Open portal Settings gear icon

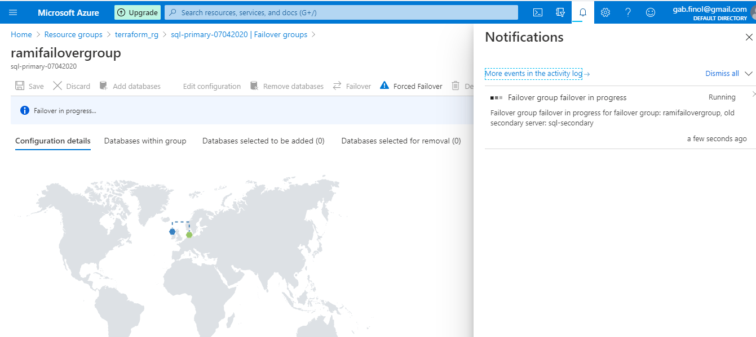pyautogui.click(x=605, y=12)
